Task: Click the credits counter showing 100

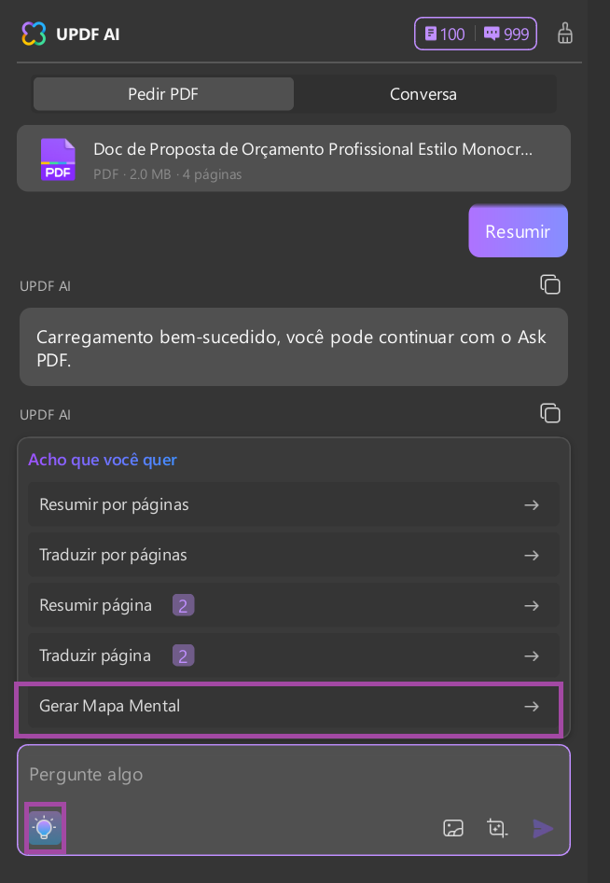Action: [x=445, y=34]
